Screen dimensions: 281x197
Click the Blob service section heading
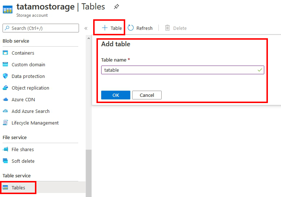click(x=16, y=41)
